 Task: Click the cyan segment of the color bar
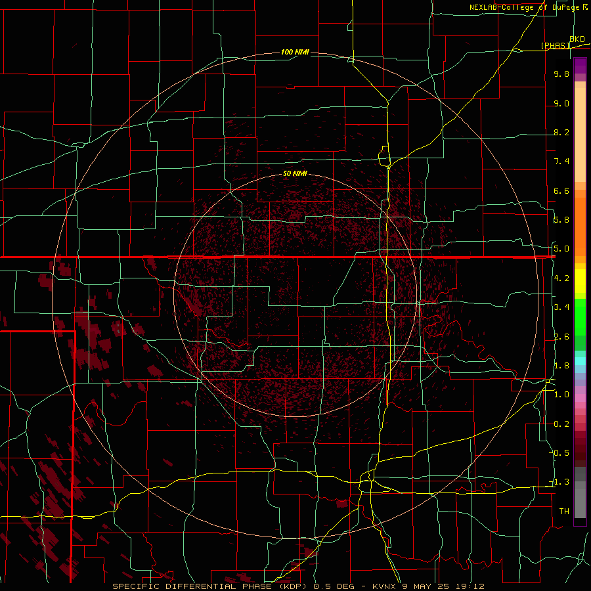pyautogui.click(x=580, y=361)
